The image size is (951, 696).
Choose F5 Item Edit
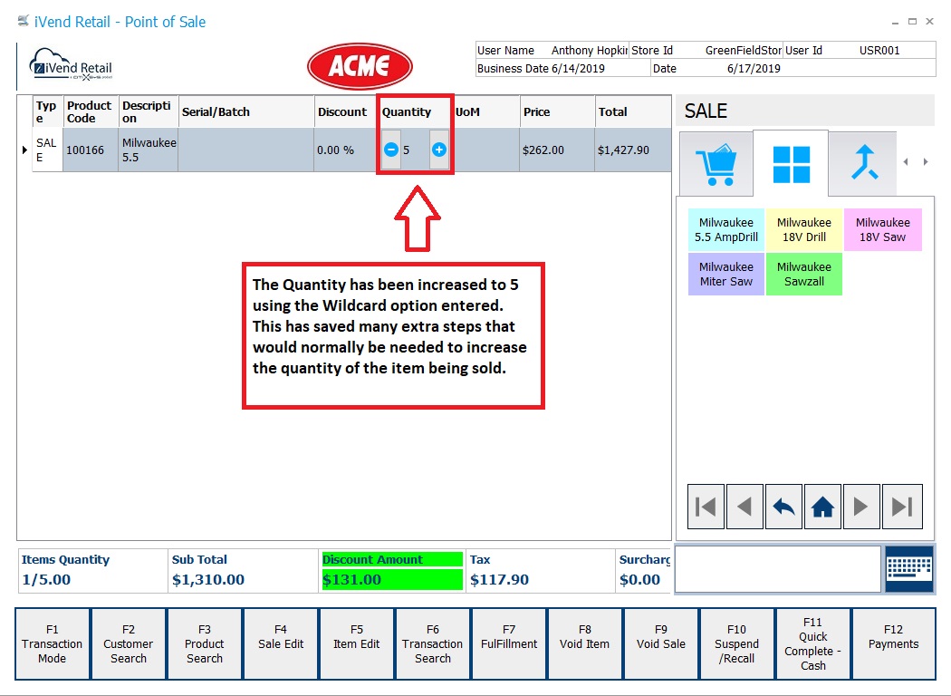(357, 643)
